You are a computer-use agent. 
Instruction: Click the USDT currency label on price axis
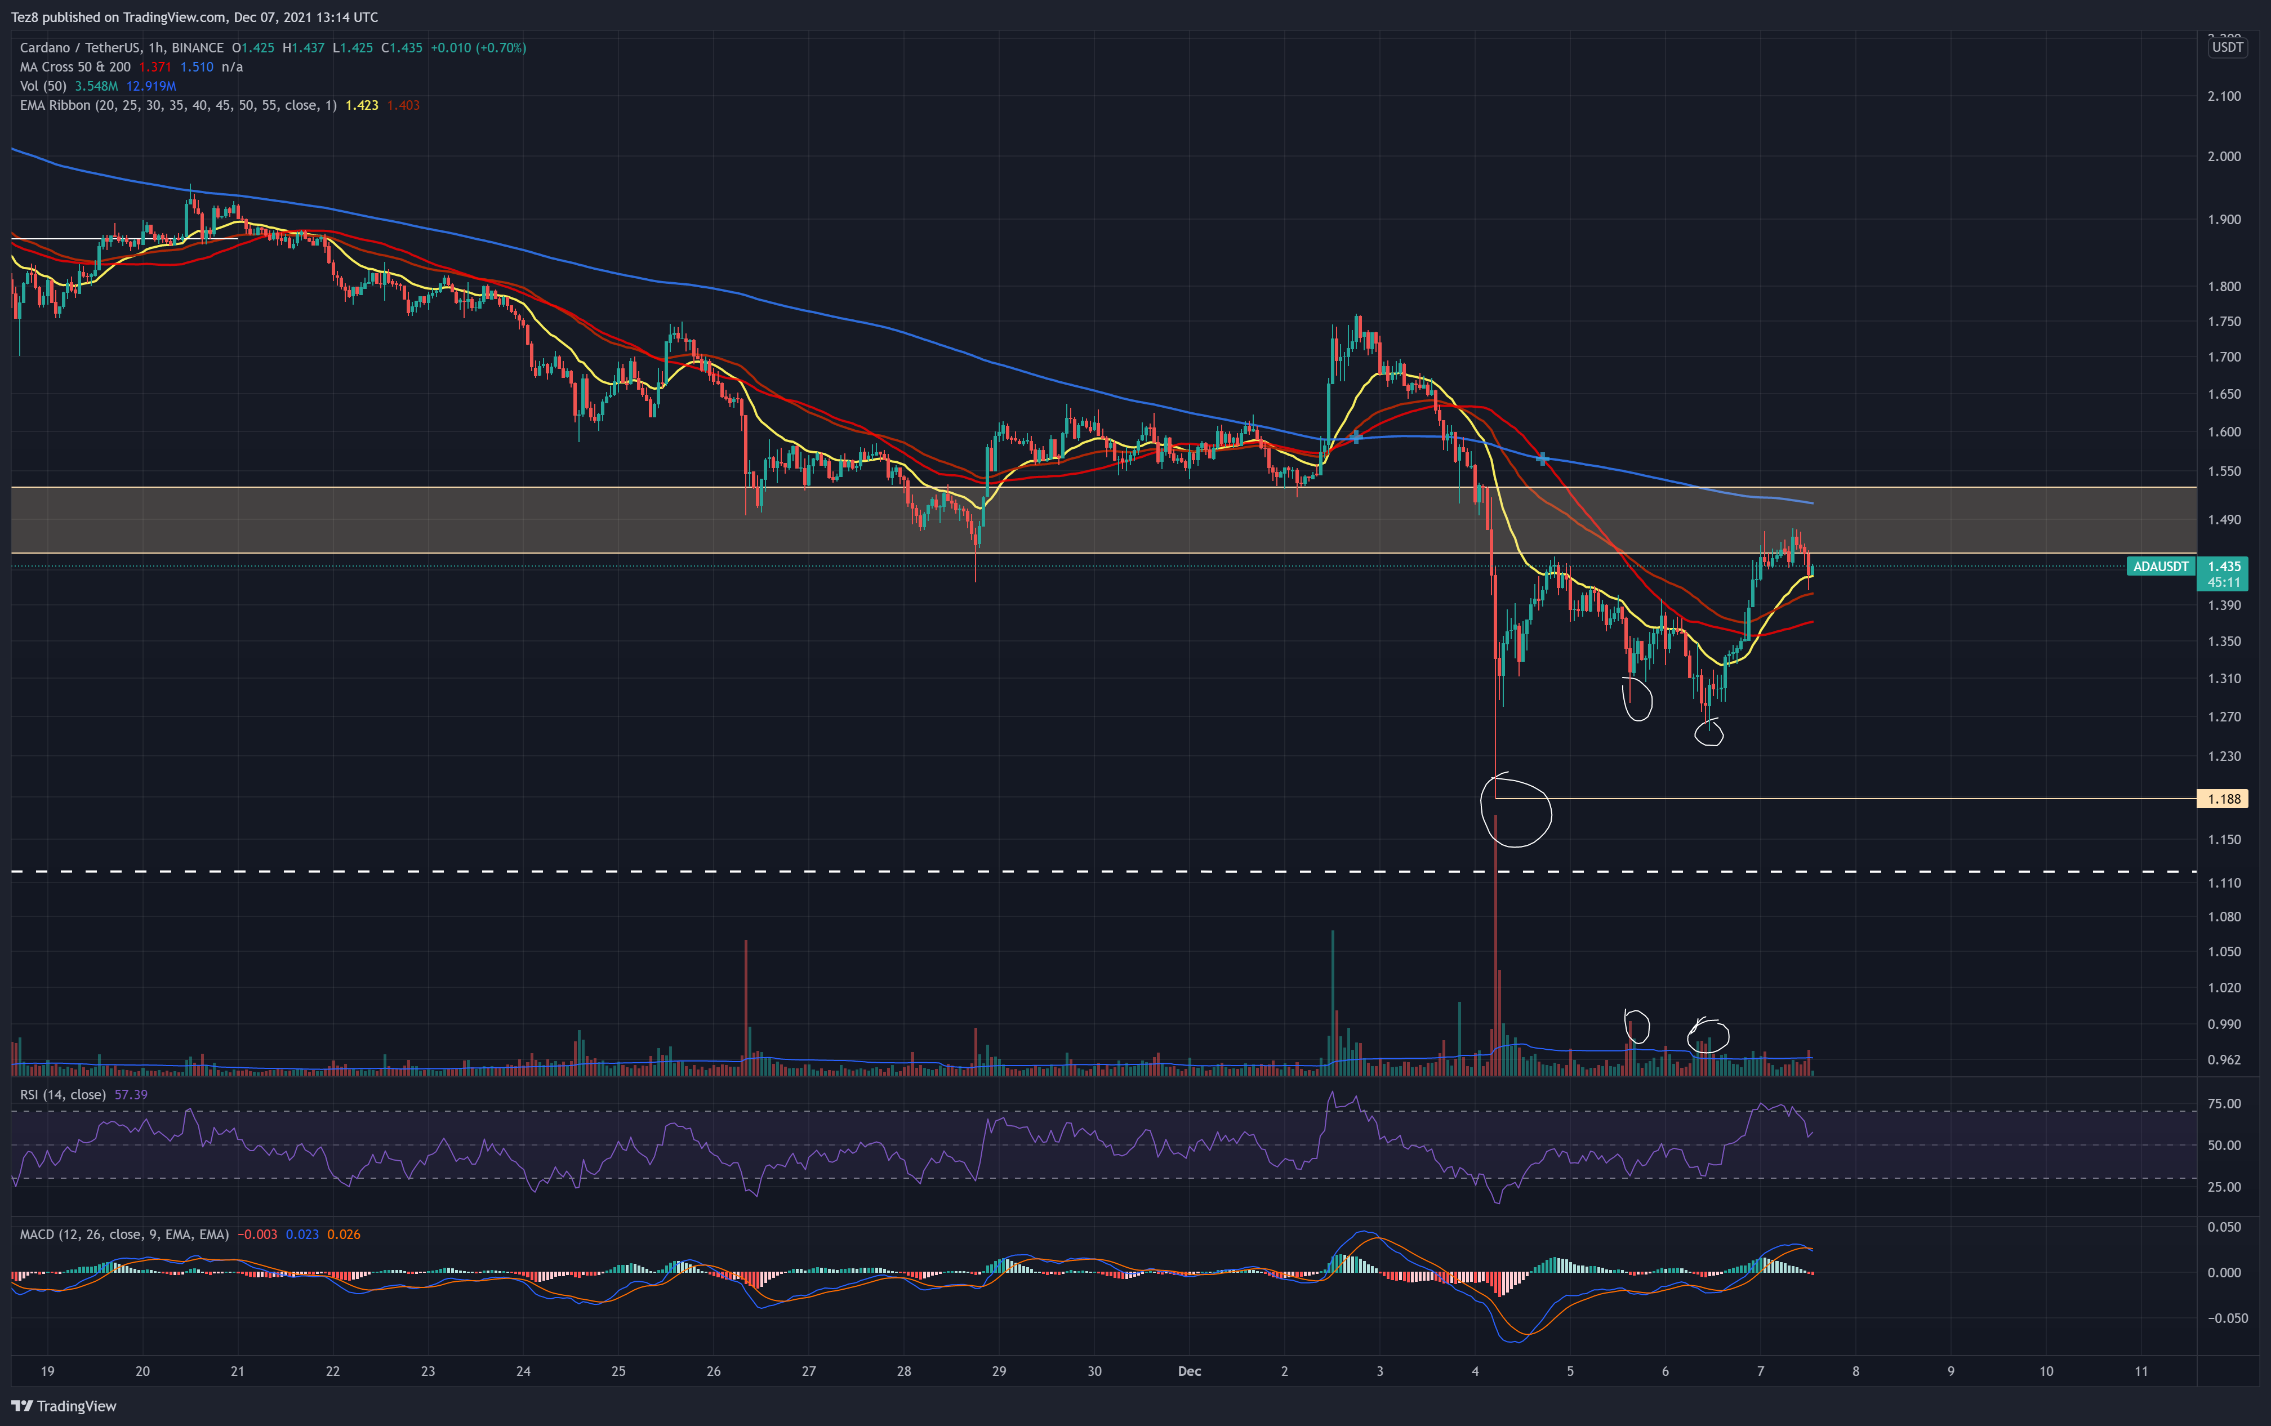tap(2228, 47)
